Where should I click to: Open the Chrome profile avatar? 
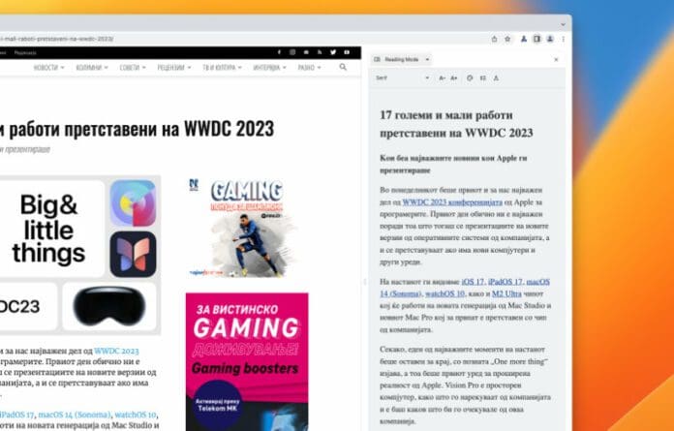[x=549, y=39]
